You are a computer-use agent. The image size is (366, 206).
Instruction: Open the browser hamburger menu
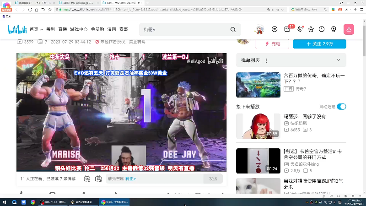tap(361, 10)
